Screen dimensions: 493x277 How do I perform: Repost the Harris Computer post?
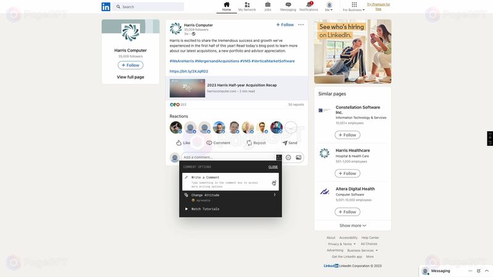[256, 143]
